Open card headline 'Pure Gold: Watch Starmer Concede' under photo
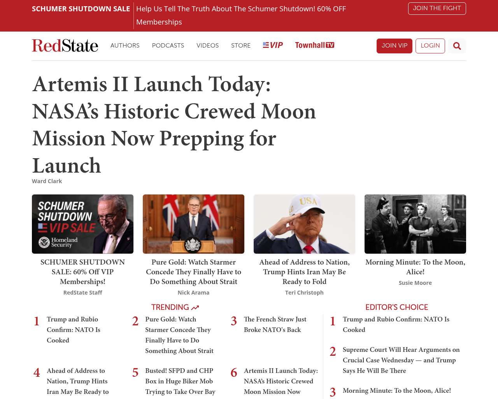Viewport: 498px width, 399px height. click(193, 272)
